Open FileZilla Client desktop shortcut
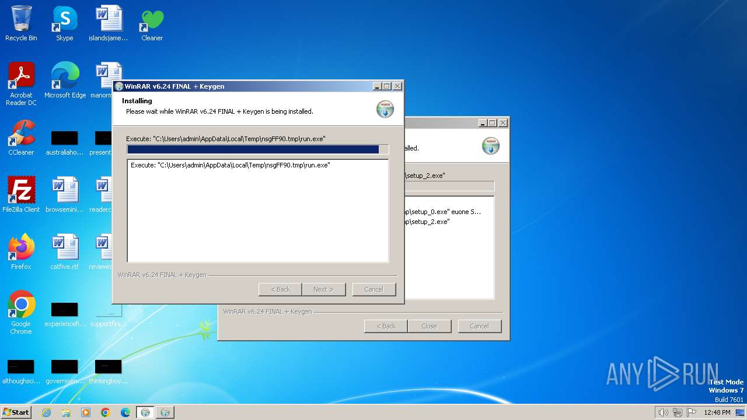Image resolution: width=747 pixels, height=420 pixels. tap(21, 195)
